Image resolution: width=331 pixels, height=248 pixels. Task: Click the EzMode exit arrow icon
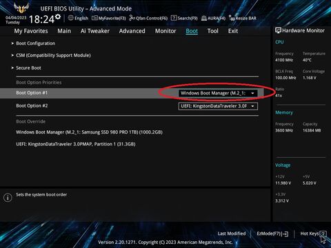coord(285,234)
